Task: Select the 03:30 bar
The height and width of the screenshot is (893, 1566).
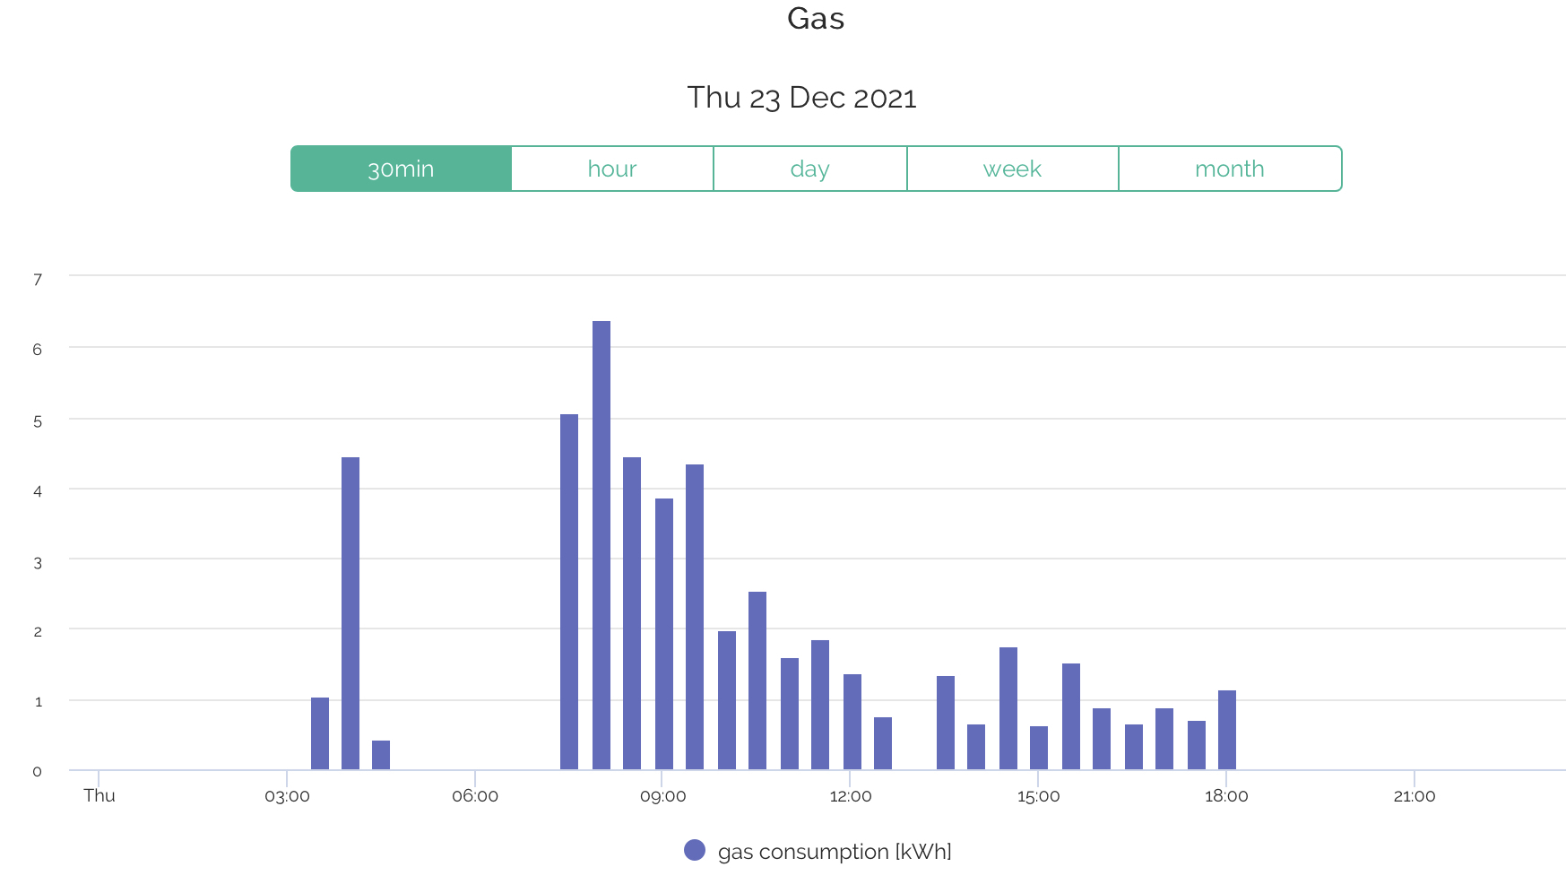Action: coord(320,733)
